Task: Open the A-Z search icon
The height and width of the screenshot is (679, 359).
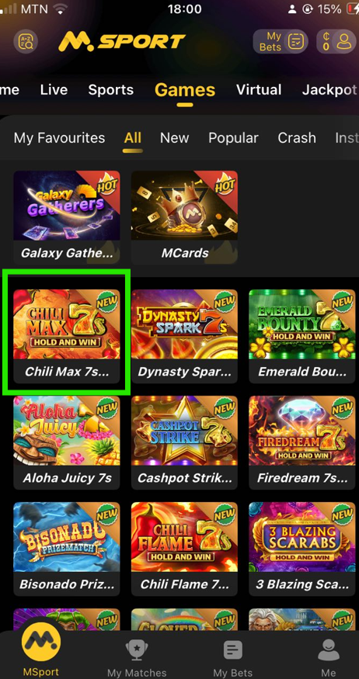Action: point(26,42)
